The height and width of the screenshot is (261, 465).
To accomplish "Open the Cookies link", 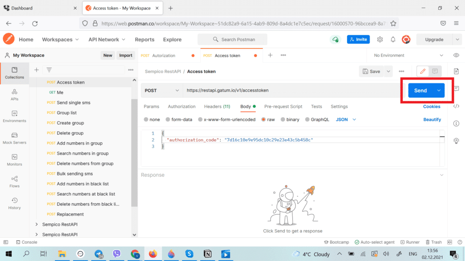I will coord(431,106).
